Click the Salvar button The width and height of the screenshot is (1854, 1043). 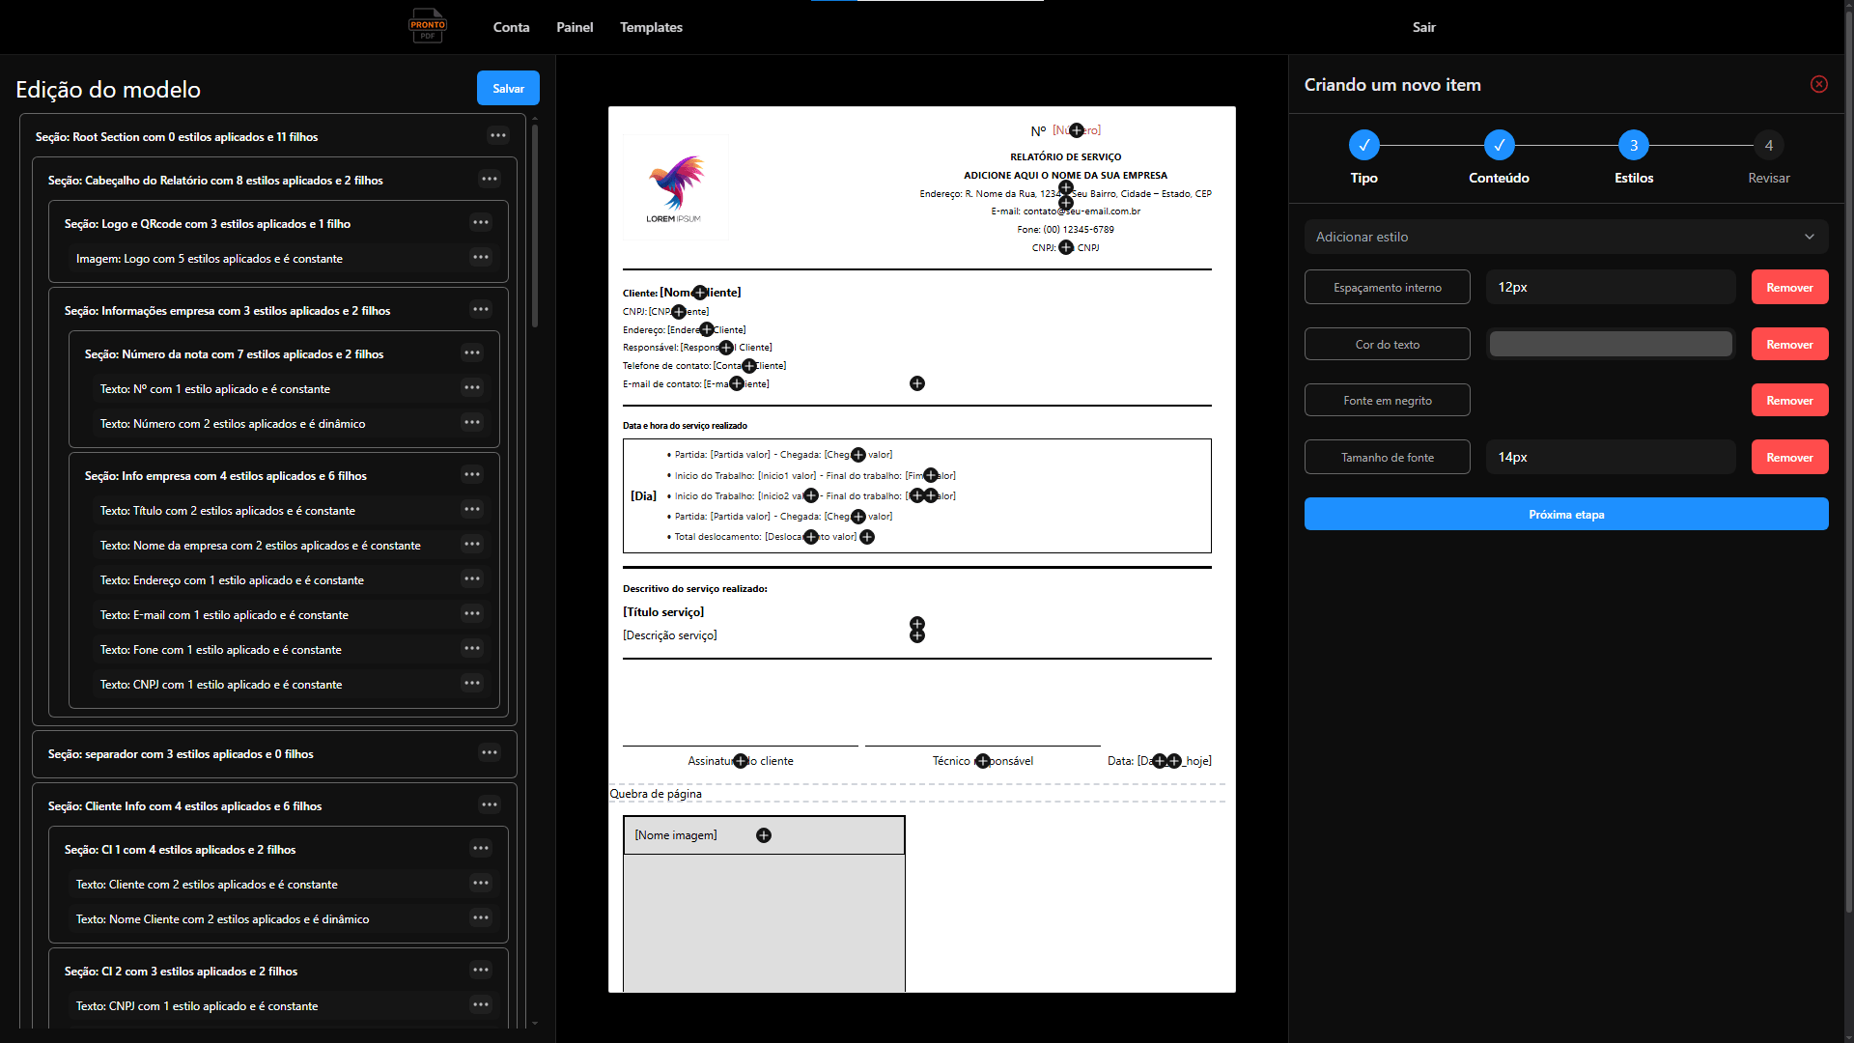(508, 88)
